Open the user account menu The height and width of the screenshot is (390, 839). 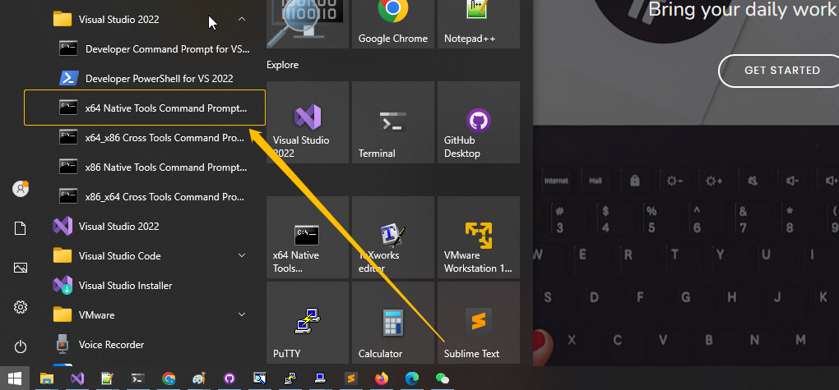tap(21, 189)
